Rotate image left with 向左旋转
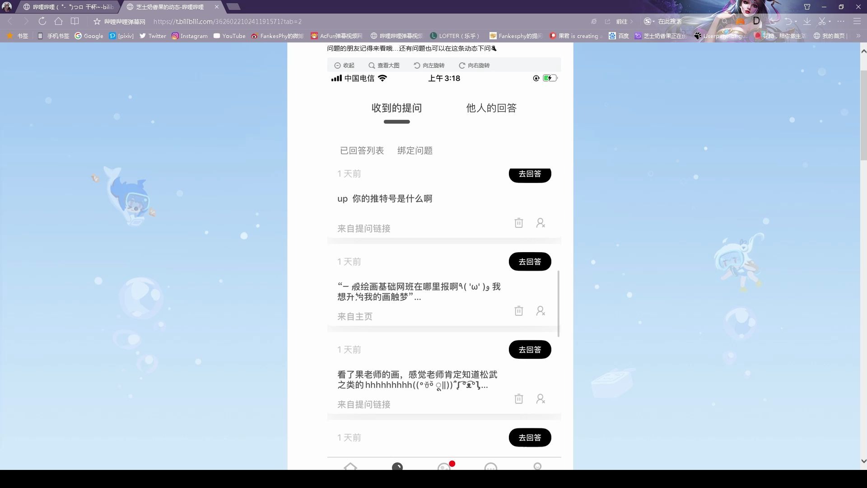The image size is (867, 488). [x=429, y=65]
